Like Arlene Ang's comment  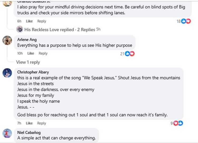(x=31, y=53)
